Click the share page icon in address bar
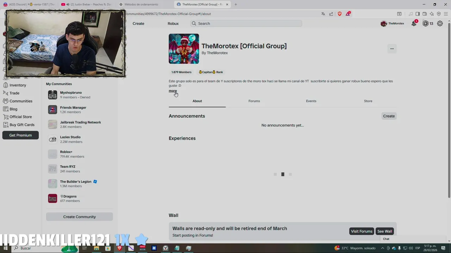Viewport: 451px width, 253px height. pyautogui.click(x=331, y=14)
